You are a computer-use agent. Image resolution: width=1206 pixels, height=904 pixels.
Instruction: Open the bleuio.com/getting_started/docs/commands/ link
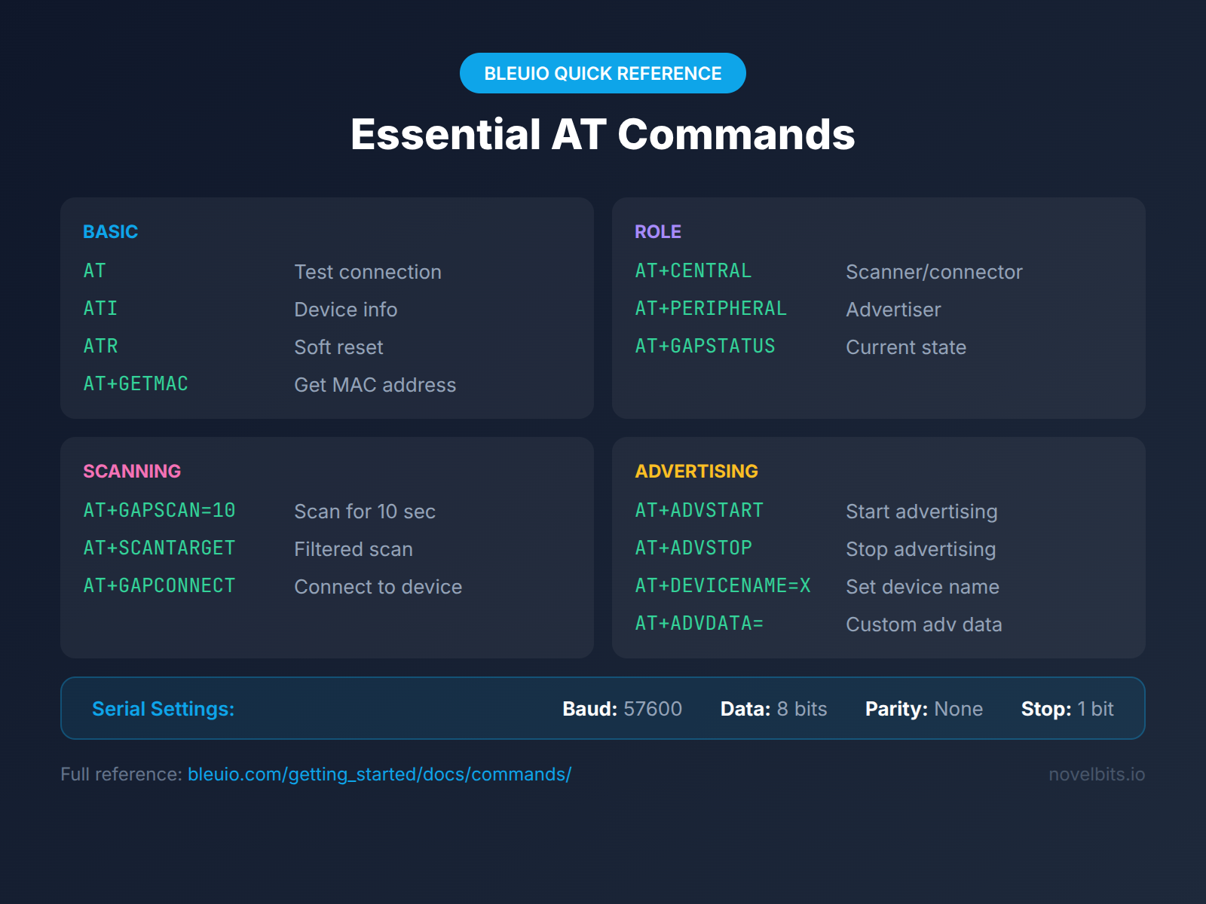[x=379, y=774]
